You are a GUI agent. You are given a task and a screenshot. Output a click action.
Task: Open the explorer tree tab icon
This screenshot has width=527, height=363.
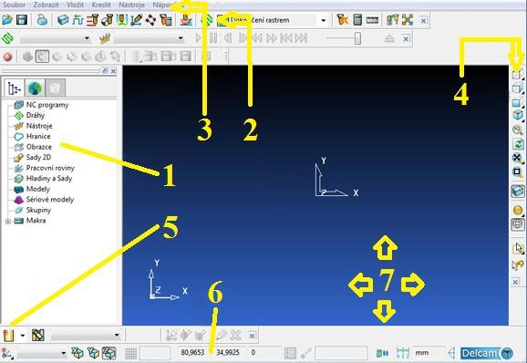click(x=14, y=88)
